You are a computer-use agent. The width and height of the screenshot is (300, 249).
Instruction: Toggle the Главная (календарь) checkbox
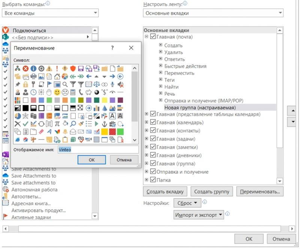pyautogui.click(x=153, y=122)
